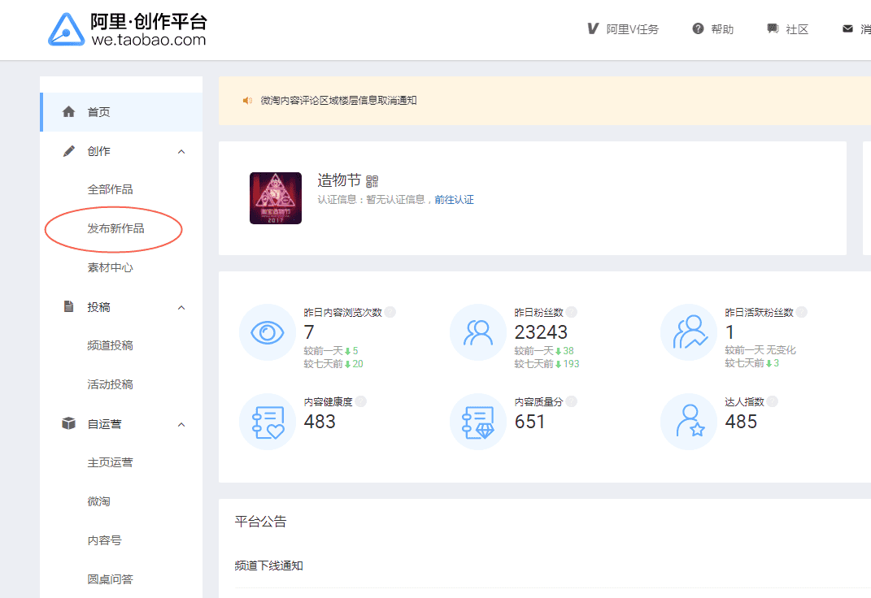This screenshot has width=871, height=598.
Task: Click the 帮助 question mark icon
Action: pos(698,29)
